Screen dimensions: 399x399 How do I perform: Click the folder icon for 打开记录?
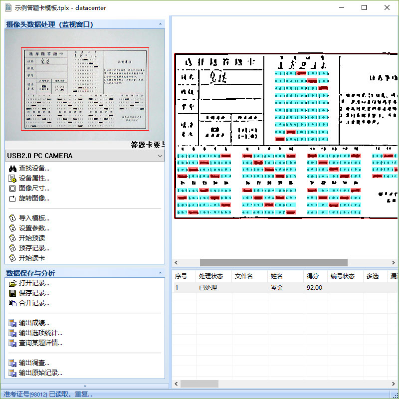click(12, 283)
